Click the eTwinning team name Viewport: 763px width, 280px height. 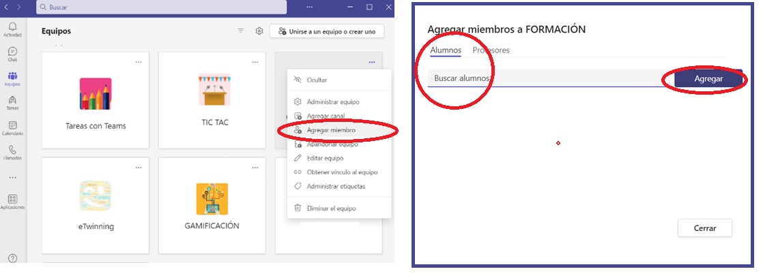click(96, 227)
